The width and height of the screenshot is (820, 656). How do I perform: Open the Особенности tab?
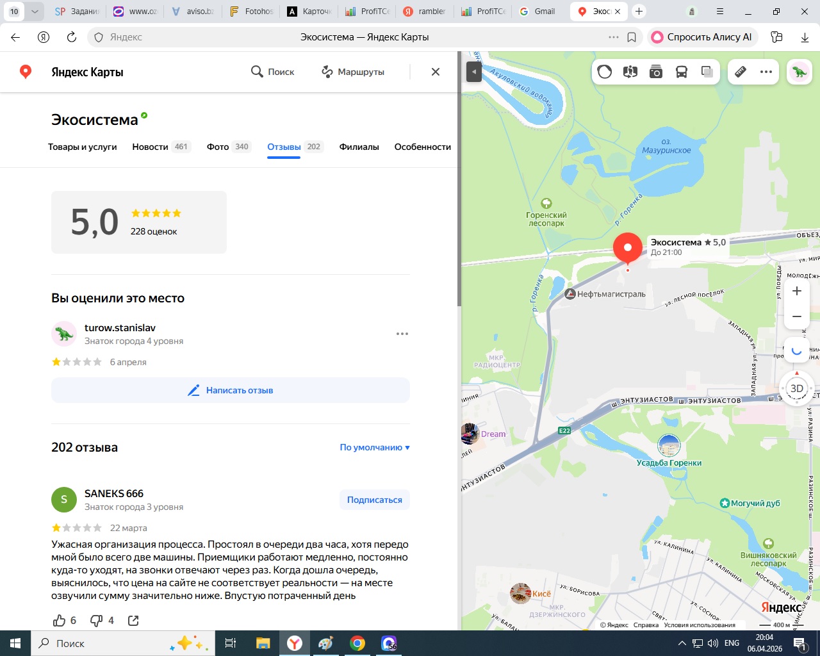tap(423, 147)
